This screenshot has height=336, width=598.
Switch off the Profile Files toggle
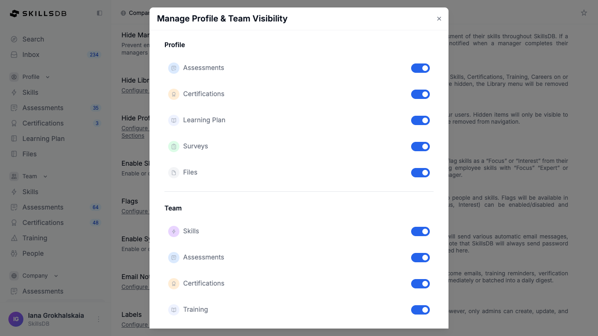point(420,173)
